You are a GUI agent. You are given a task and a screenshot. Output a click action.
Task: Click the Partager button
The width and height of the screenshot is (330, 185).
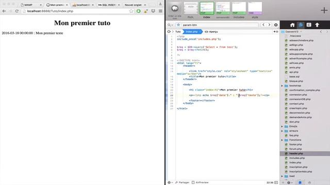[x=182, y=182]
